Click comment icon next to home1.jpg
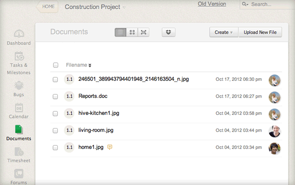The image size is (295, 185). click(110, 147)
